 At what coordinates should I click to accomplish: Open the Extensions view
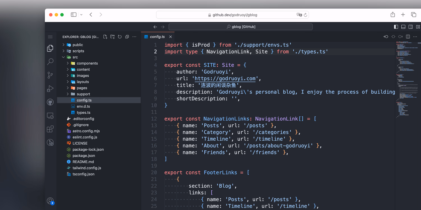point(50,129)
